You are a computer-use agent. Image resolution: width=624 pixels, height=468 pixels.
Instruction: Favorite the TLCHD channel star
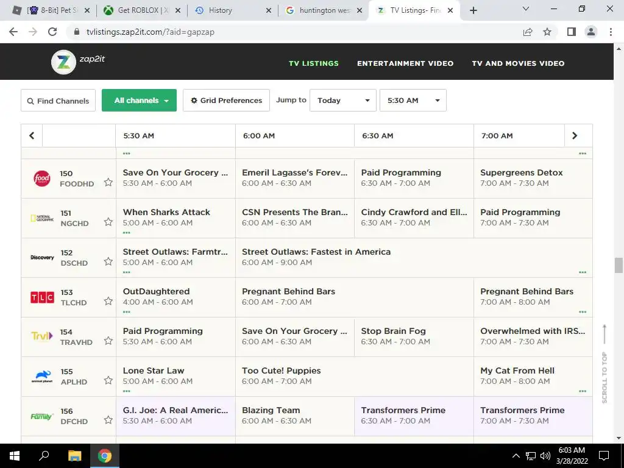pyautogui.click(x=108, y=301)
